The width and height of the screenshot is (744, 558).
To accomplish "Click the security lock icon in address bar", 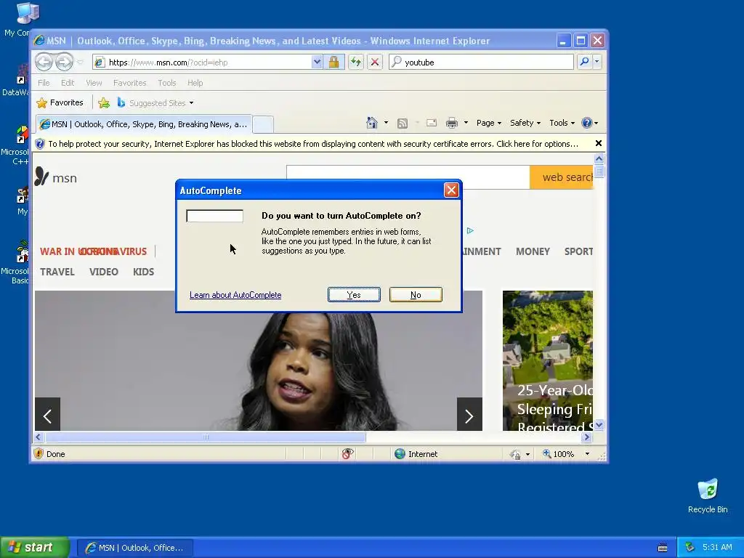I will (x=334, y=62).
